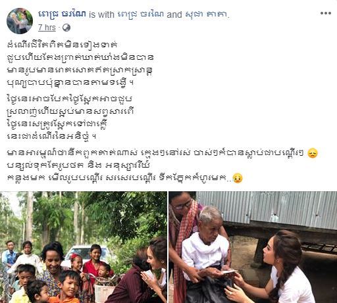
Task: Click the last line of the post text
Action: [x=120, y=178]
